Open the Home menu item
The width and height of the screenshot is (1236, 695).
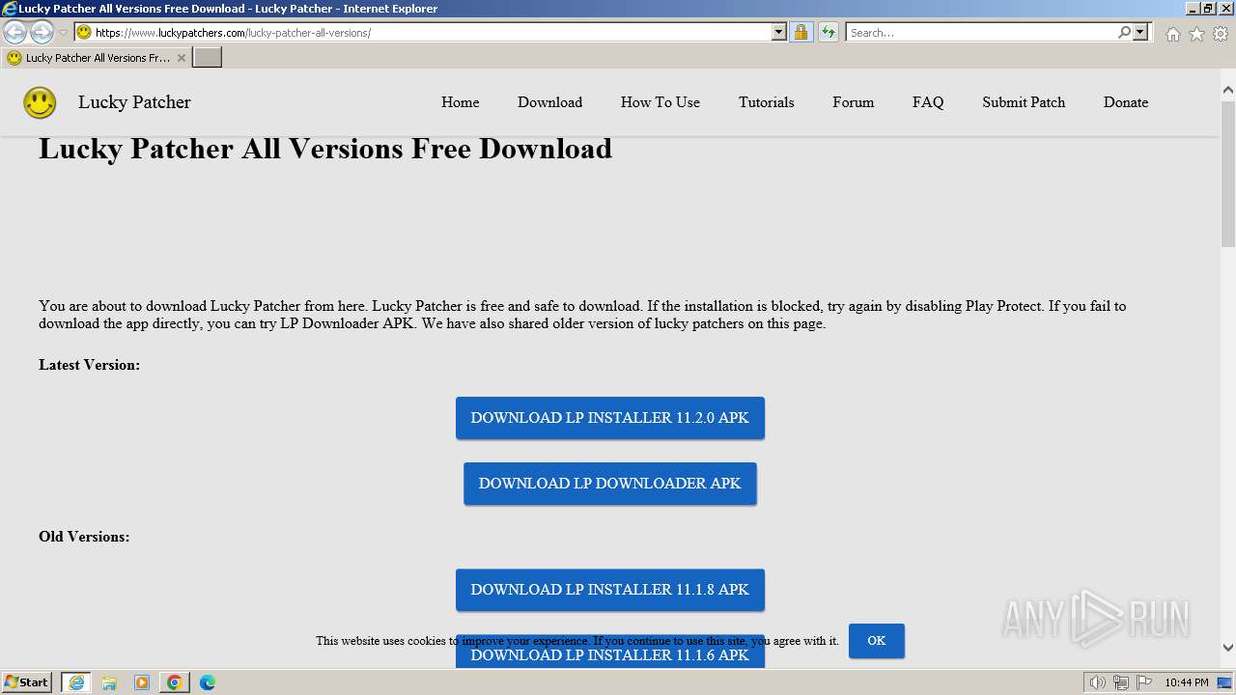(460, 102)
